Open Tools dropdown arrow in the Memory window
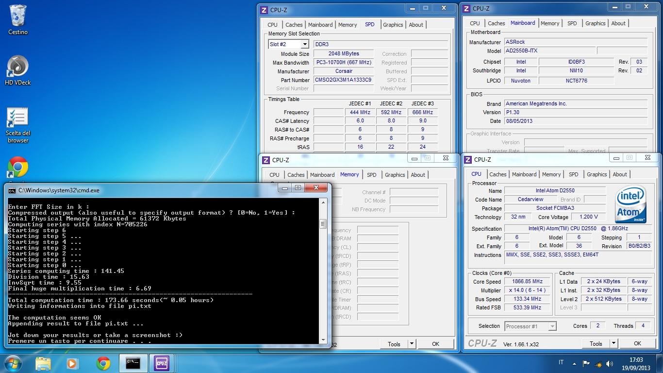 tap(412, 344)
